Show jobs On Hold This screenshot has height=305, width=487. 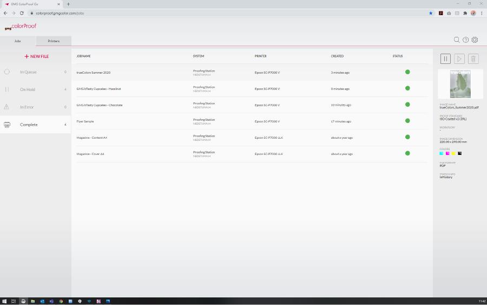(x=28, y=89)
